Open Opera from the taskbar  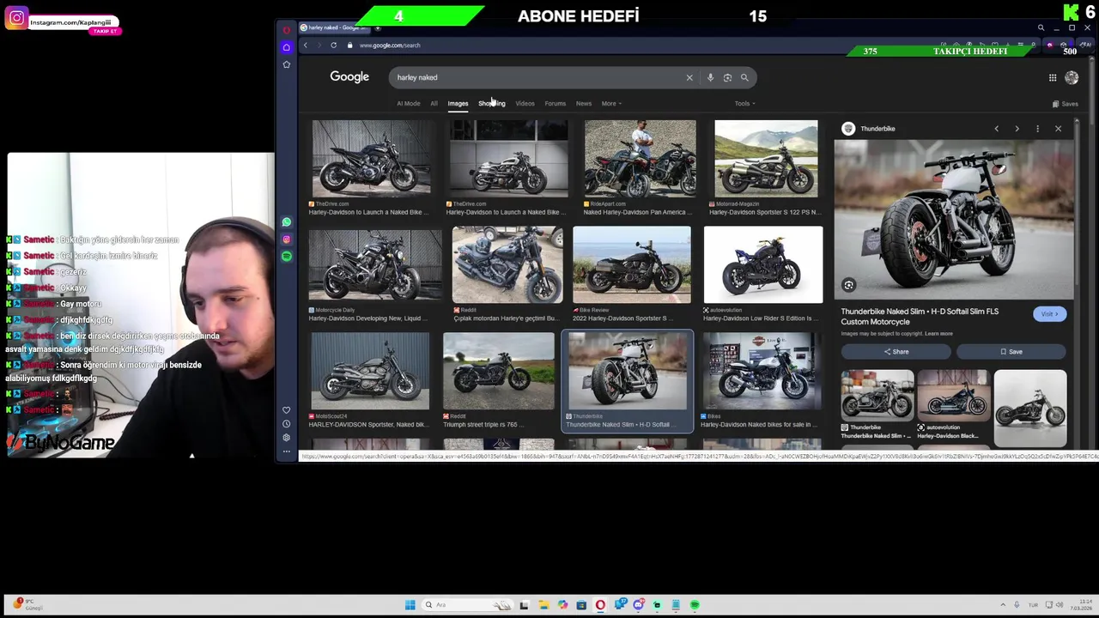600,605
